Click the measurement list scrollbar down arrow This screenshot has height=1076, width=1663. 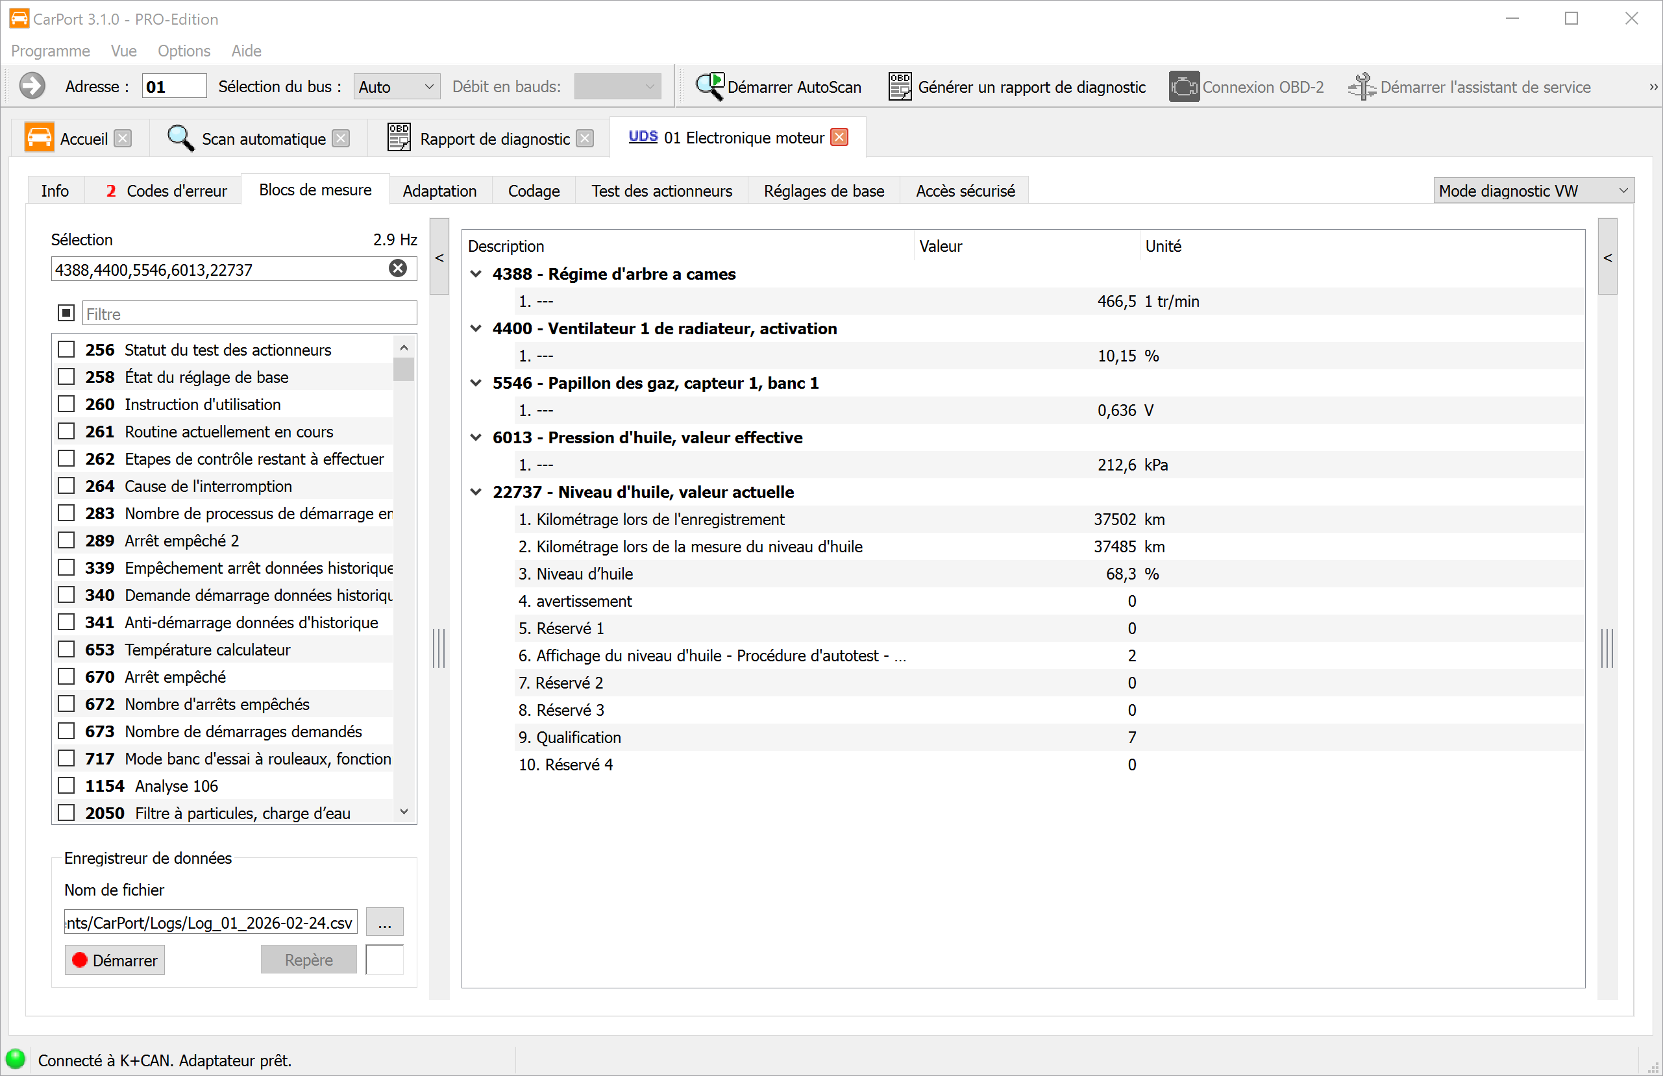404,812
